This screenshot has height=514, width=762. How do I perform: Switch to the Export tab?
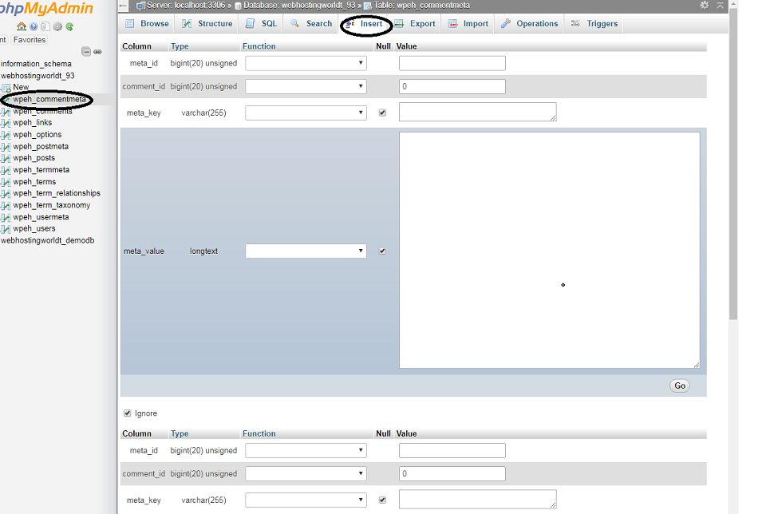[x=415, y=24]
